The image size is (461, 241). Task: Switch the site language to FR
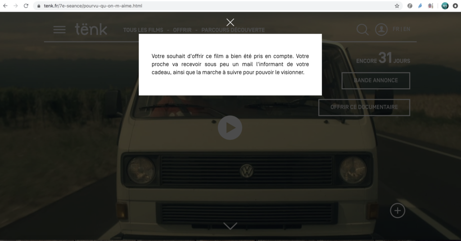click(396, 29)
